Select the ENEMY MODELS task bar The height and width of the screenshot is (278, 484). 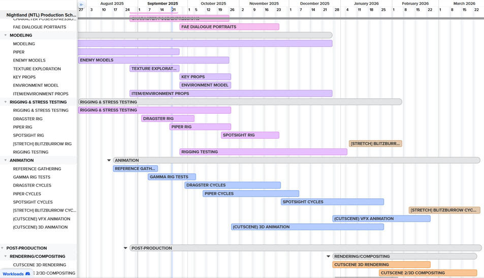pyautogui.click(x=153, y=60)
